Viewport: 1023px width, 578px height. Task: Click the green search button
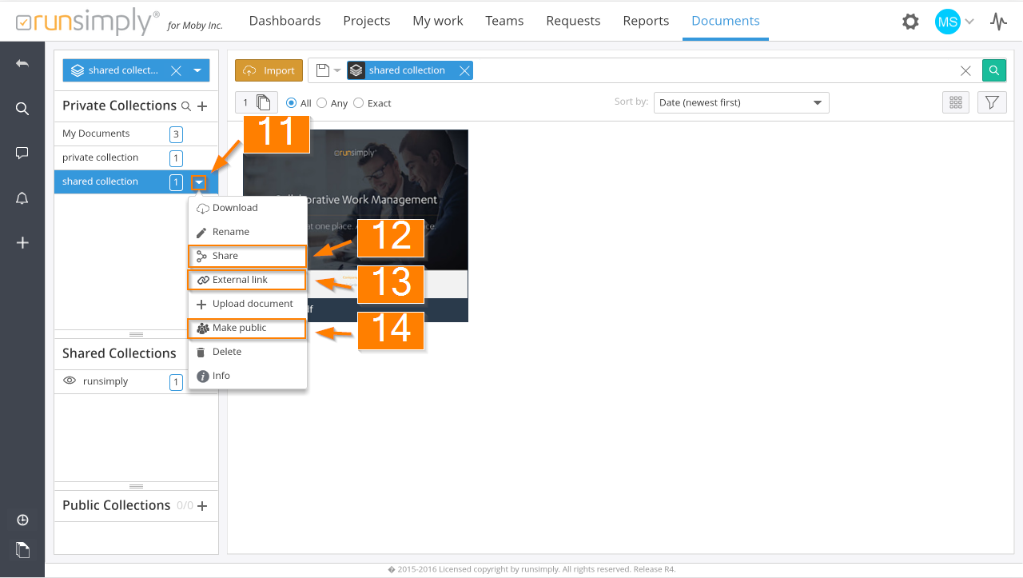pos(993,70)
